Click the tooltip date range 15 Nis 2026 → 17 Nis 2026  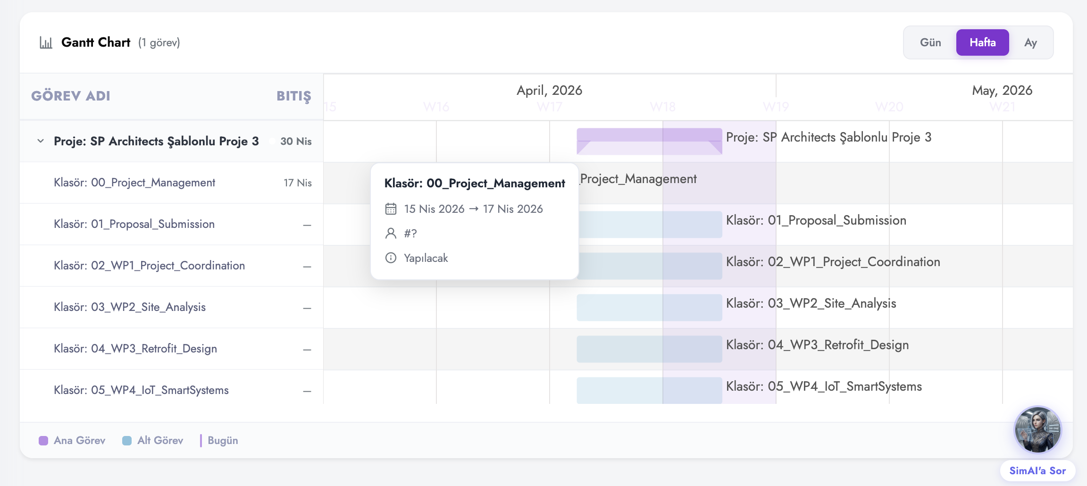pyautogui.click(x=473, y=209)
